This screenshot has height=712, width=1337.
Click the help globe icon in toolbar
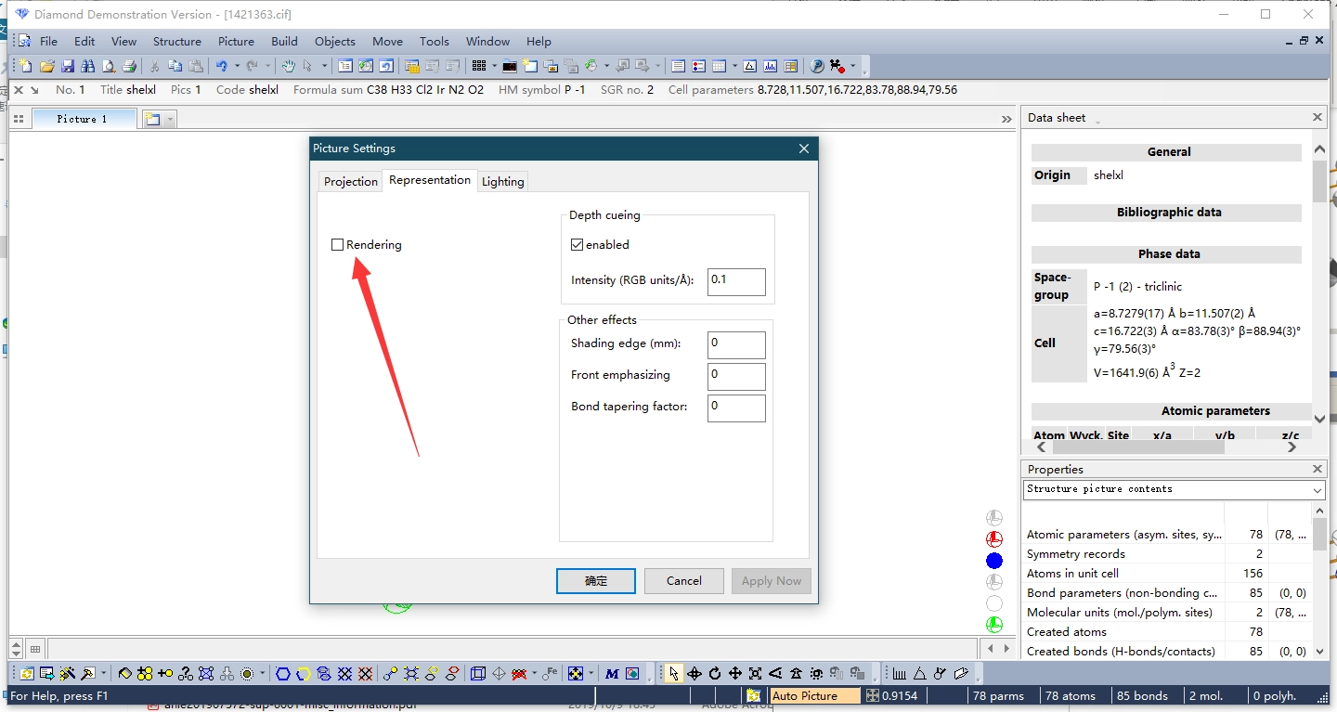[x=817, y=66]
